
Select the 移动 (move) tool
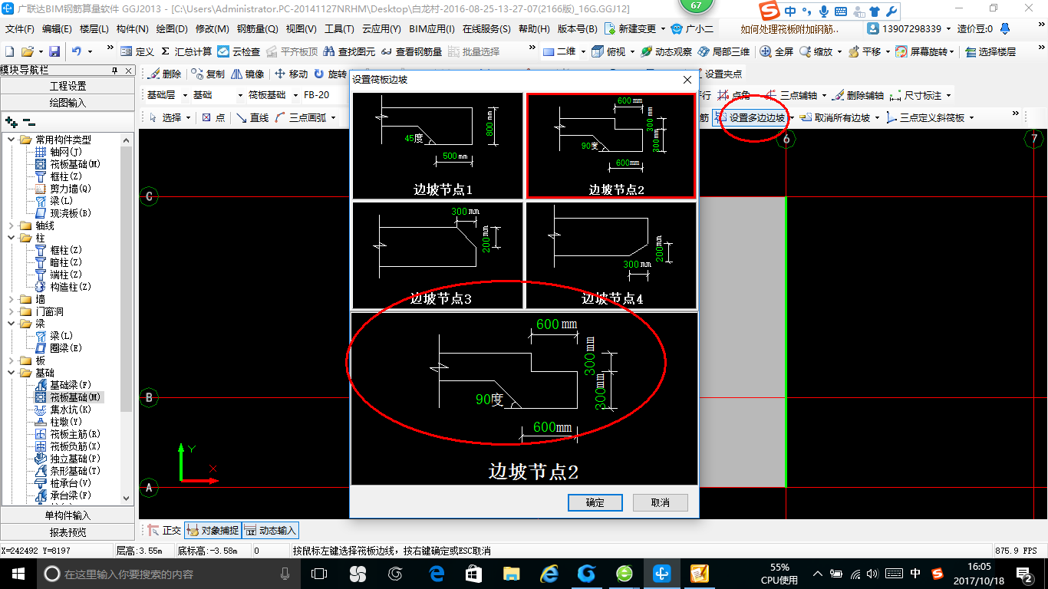pyautogui.click(x=291, y=74)
